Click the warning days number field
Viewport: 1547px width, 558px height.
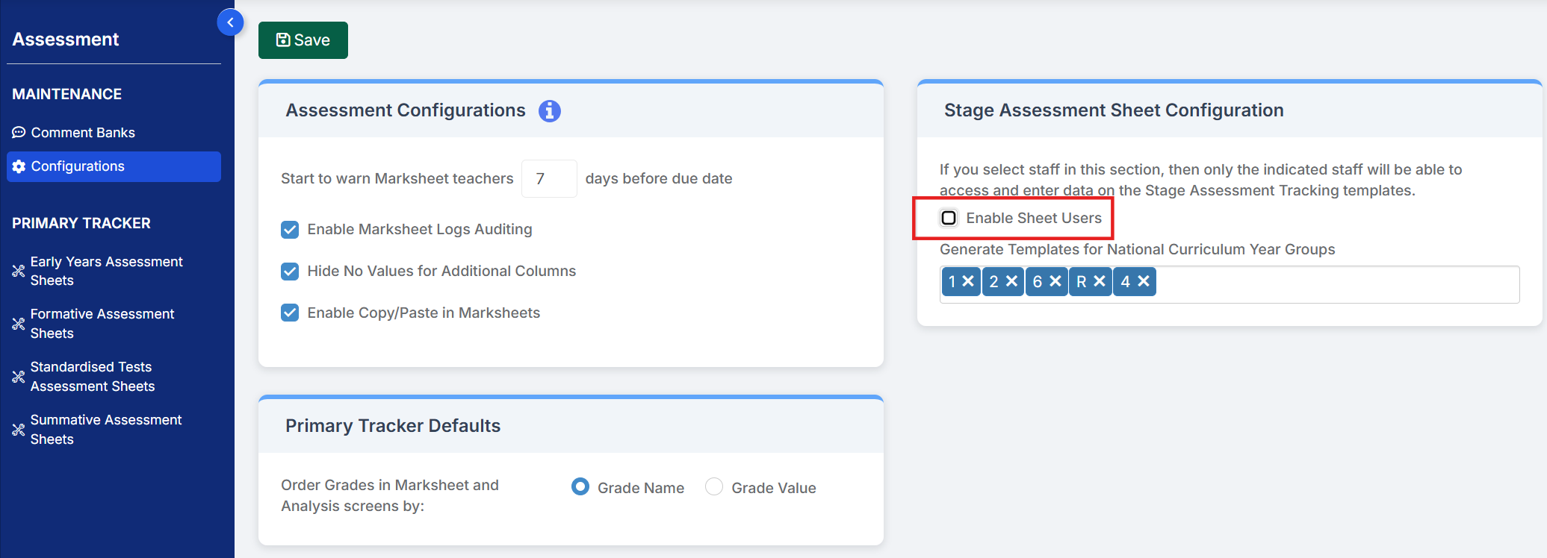(548, 179)
